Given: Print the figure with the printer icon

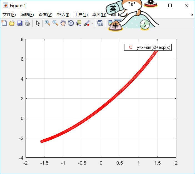Looking at the screenshot, I should coord(27,23).
